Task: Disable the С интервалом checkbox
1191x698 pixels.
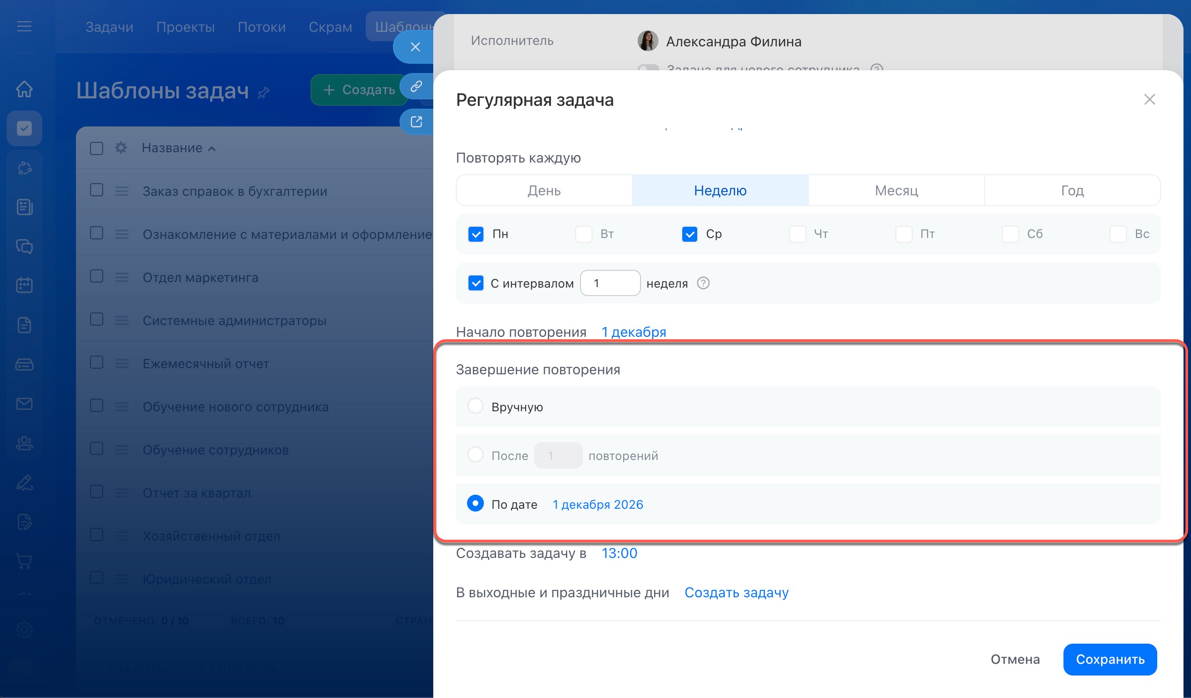Action: click(x=475, y=283)
